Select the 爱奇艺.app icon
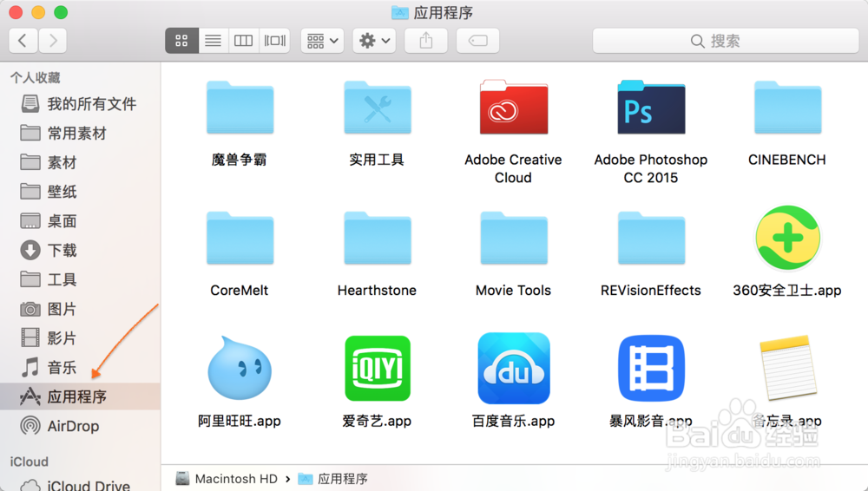 coord(378,368)
